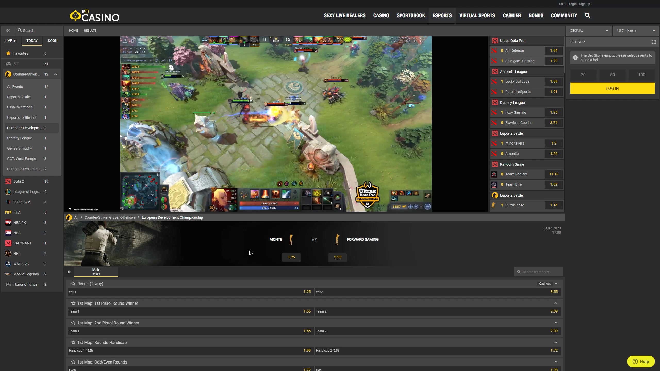The width and height of the screenshot is (660, 371).
Task: Click the Help chat bubble
Action: coord(641,361)
